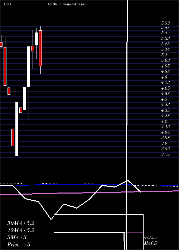Click the 3.83 price axis label
Viewport: 179px width, 250px height.
(165, 149)
